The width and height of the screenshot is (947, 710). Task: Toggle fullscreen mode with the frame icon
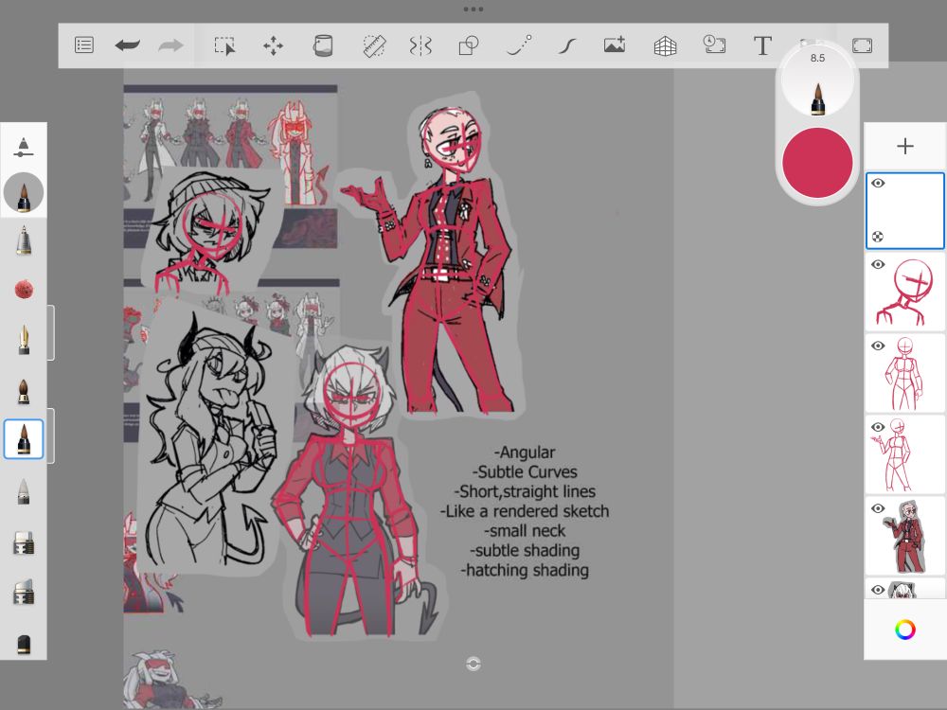[862, 45]
